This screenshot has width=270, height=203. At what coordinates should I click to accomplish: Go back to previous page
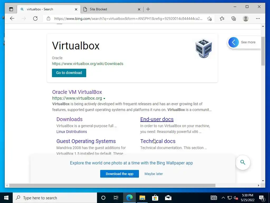12,19
